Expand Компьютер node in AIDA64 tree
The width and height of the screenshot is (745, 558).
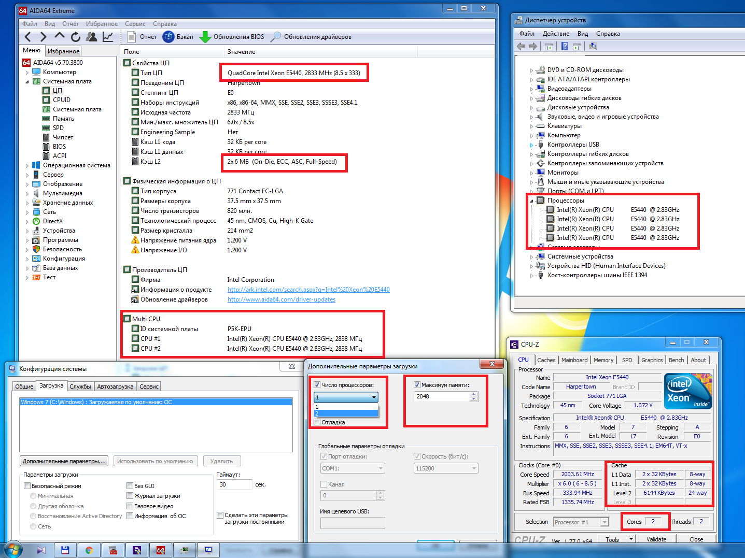(x=27, y=73)
